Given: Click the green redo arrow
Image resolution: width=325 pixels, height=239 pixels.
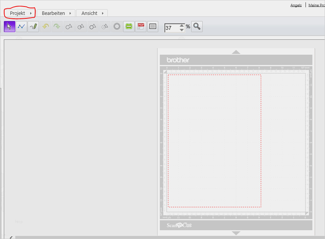Looking at the screenshot, I should (57, 26).
